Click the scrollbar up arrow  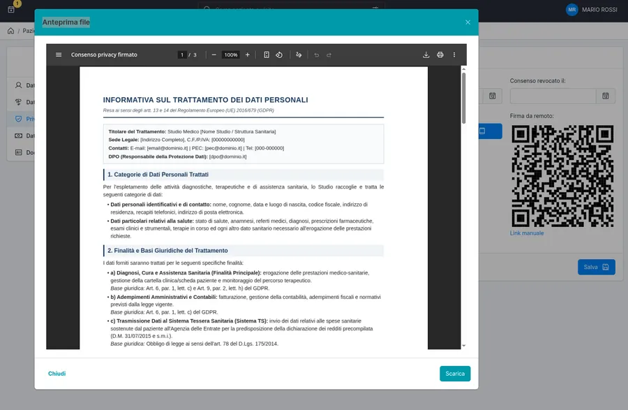click(464, 69)
